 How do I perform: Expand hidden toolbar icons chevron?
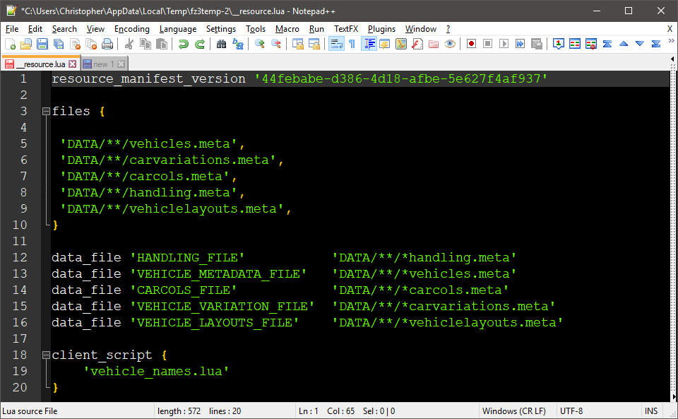[x=672, y=41]
